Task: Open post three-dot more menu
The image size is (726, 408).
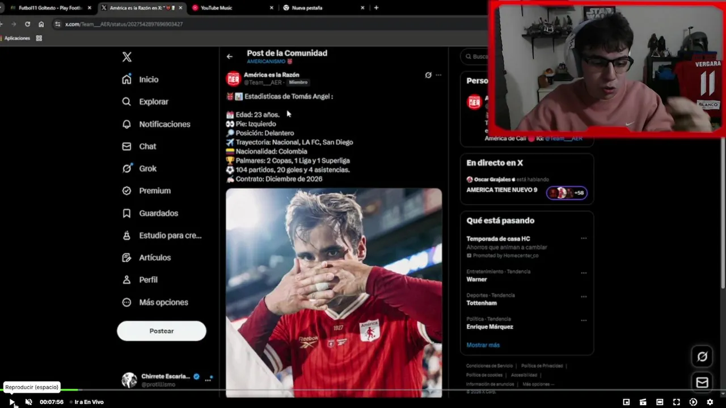Action: click(438, 75)
